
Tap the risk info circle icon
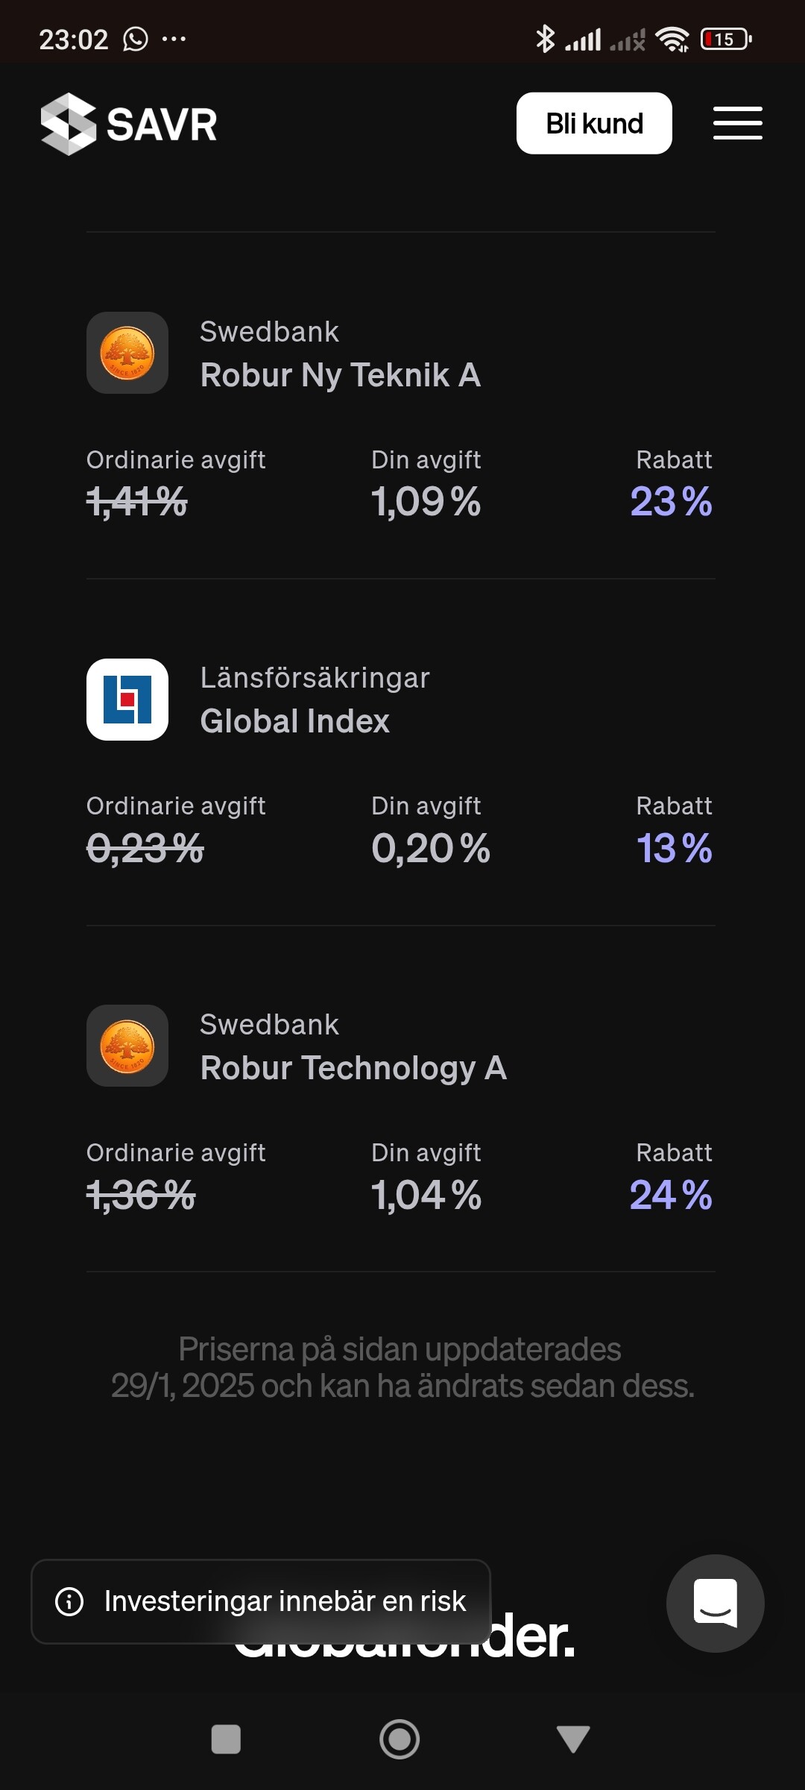coord(69,1601)
